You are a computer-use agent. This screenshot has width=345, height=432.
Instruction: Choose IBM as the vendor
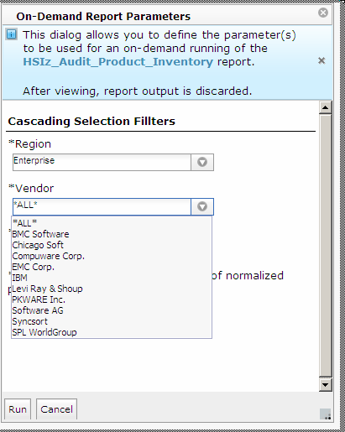coord(112,278)
